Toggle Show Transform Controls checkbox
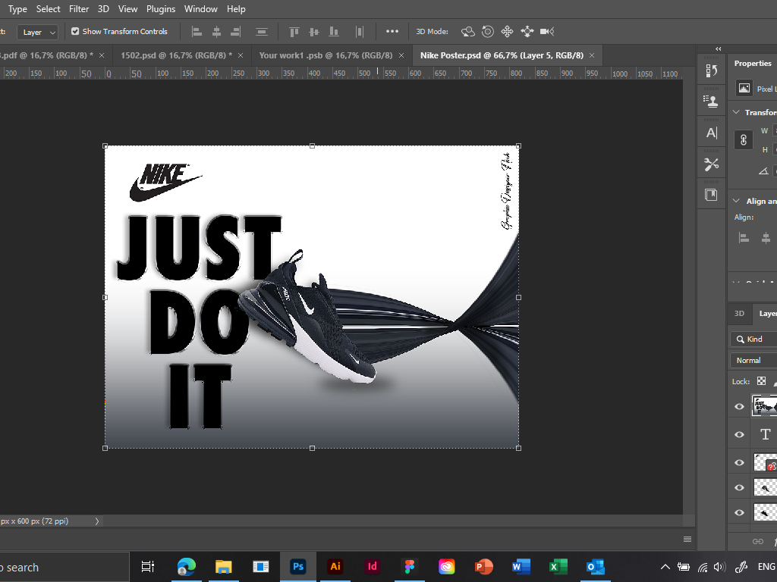This screenshot has width=777, height=582. (x=75, y=31)
